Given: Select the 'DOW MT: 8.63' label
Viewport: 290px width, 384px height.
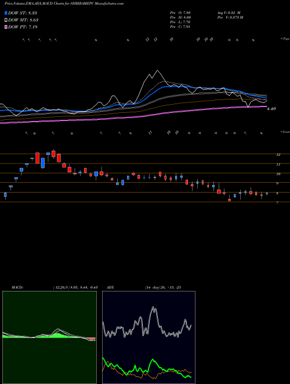Looking at the screenshot, I should pos(23,20).
